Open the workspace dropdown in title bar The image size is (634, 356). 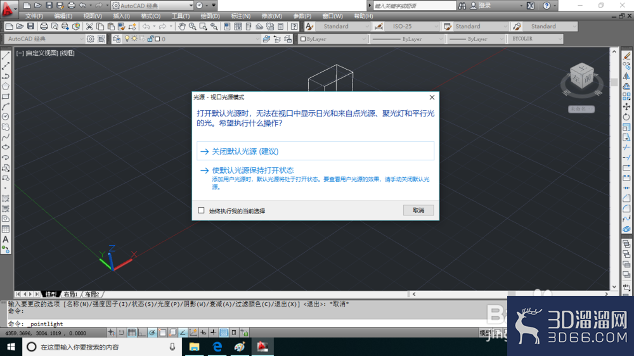(191, 6)
